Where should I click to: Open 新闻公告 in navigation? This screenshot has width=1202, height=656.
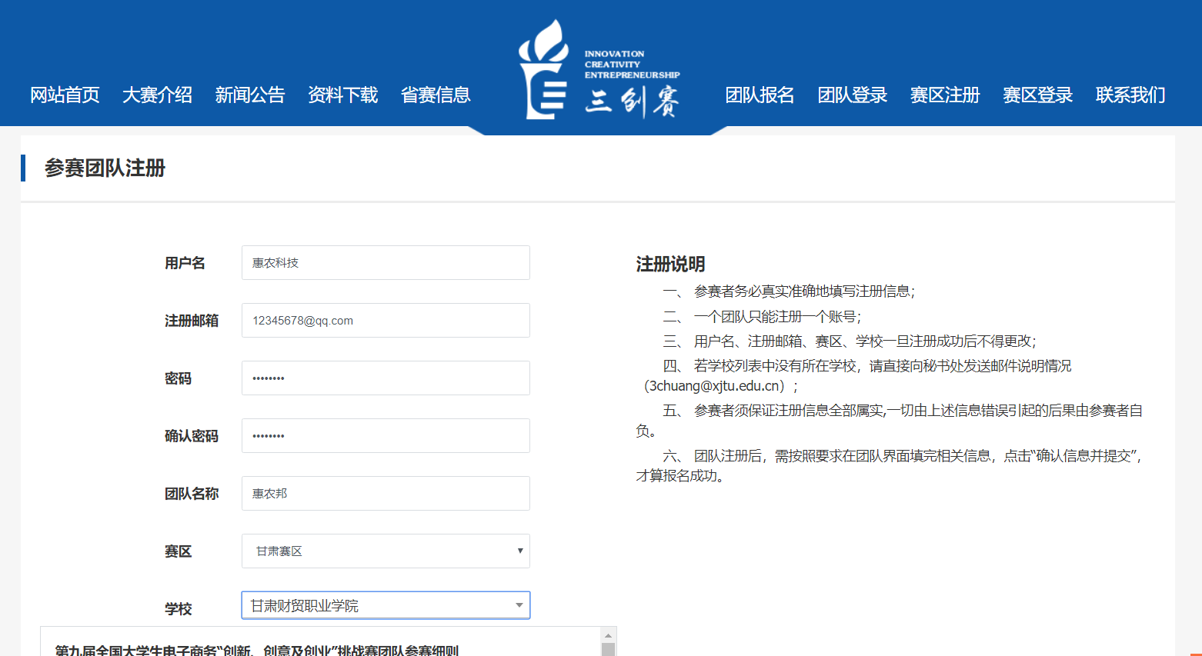(250, 95)
